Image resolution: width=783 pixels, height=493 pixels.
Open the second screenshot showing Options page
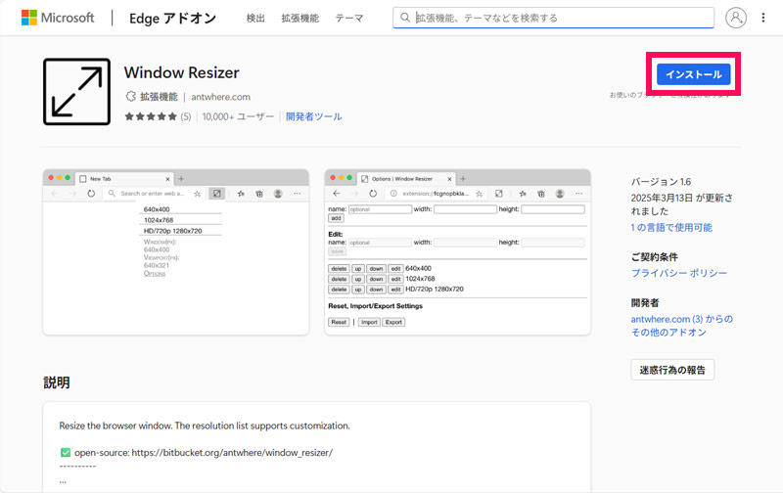tap(457, 252)
